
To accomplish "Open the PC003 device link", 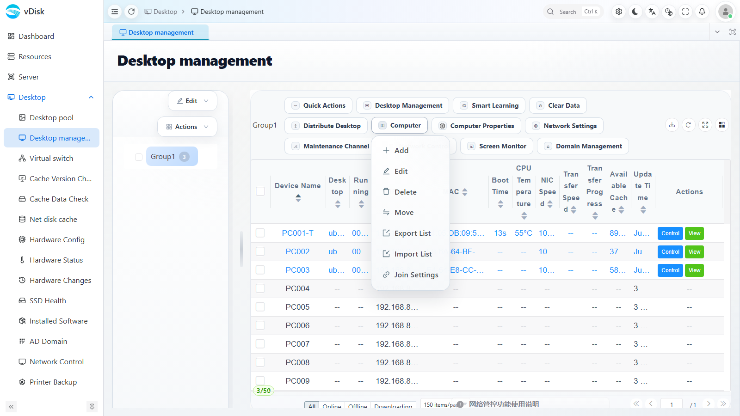I will (x=297, y=270).
